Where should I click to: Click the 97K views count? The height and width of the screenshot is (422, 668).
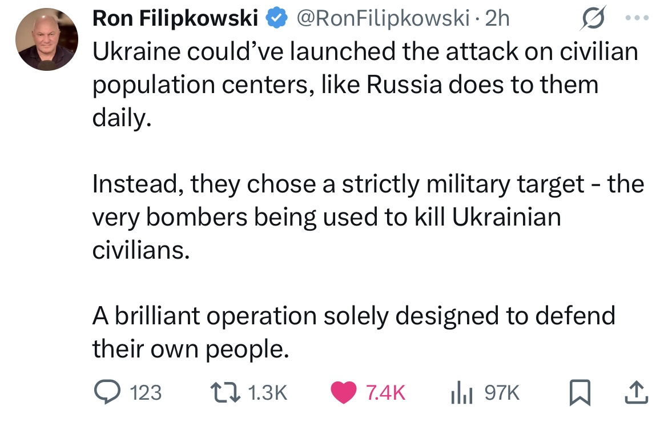(502, 393)
